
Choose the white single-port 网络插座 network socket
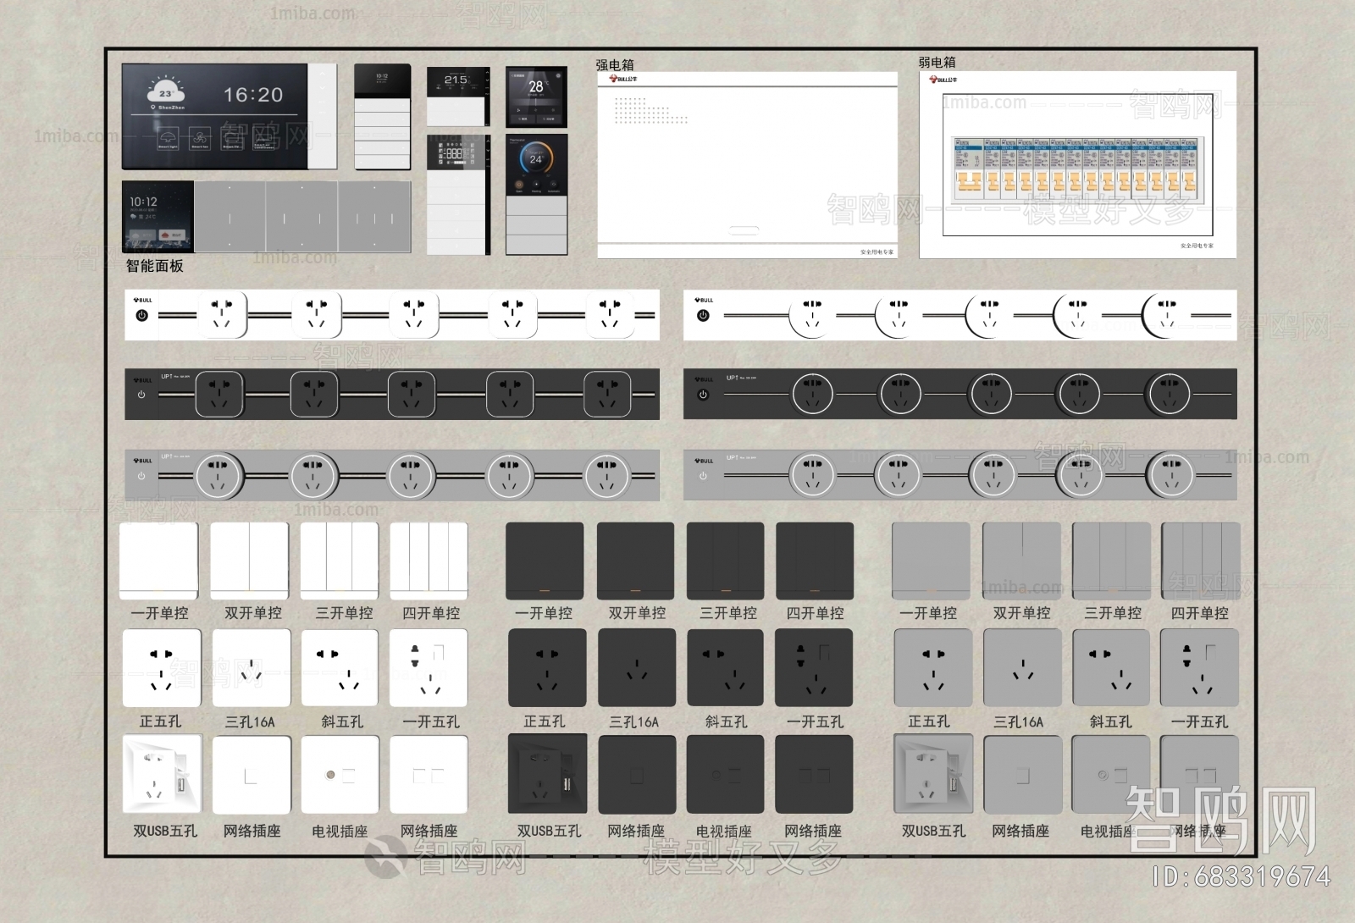(x=252, y=775)
